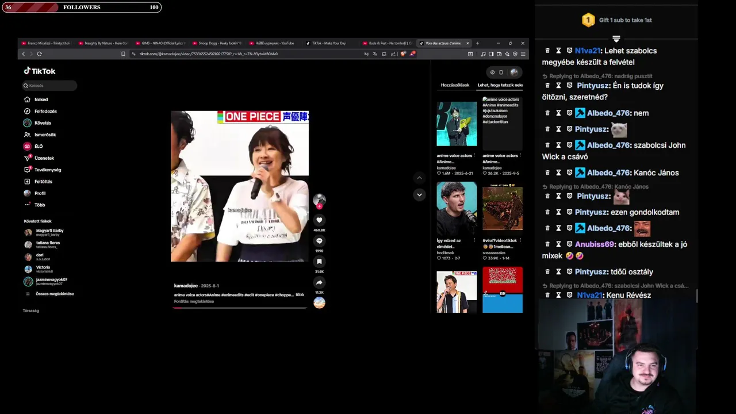Click the Társaság footer heading
The image size is (736, 414).
pyautogui.click(x=31, y=310)
